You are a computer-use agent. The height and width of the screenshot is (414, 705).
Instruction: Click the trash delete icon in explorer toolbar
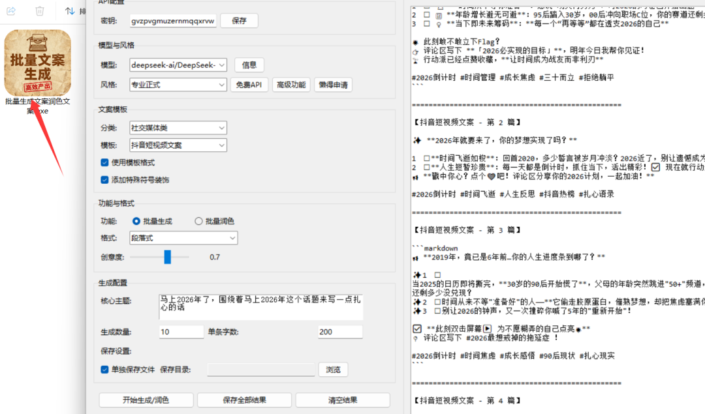(40, 11)
